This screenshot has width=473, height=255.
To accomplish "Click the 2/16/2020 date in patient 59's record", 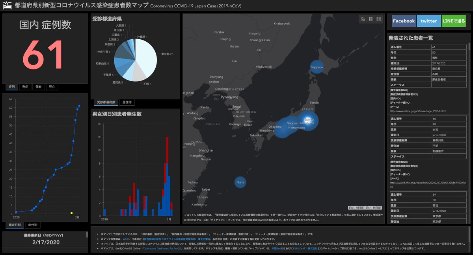I will 449,211.
